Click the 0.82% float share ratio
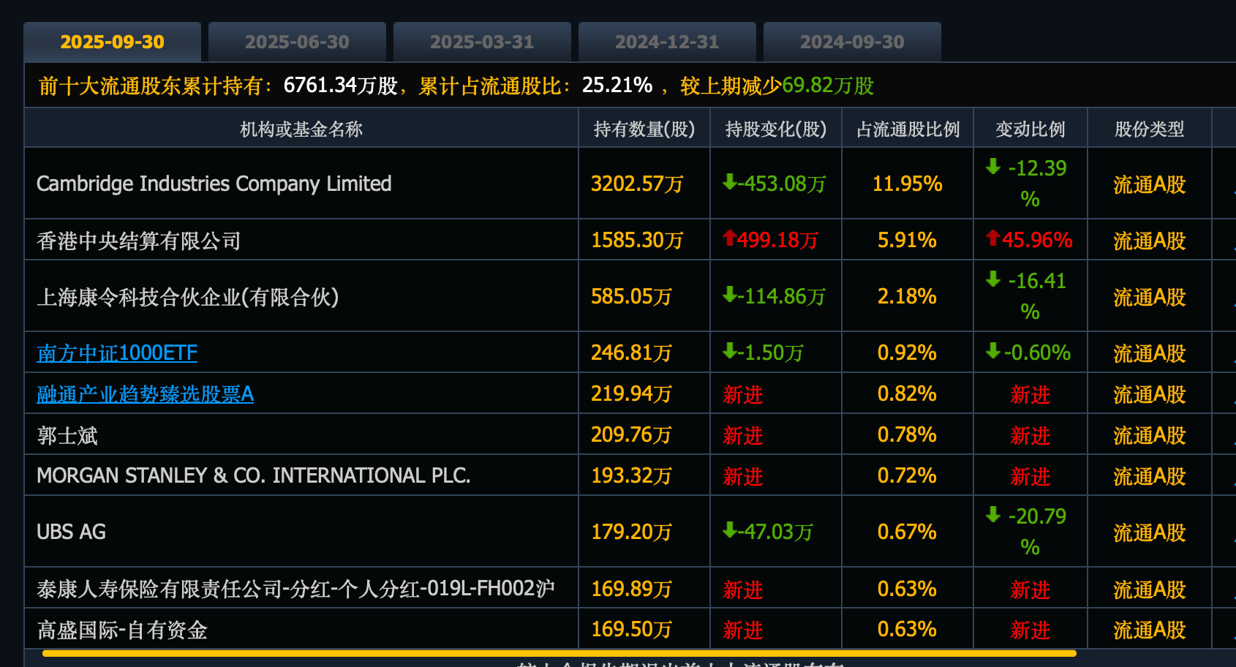1236x667 pixels. pos(907,394)
